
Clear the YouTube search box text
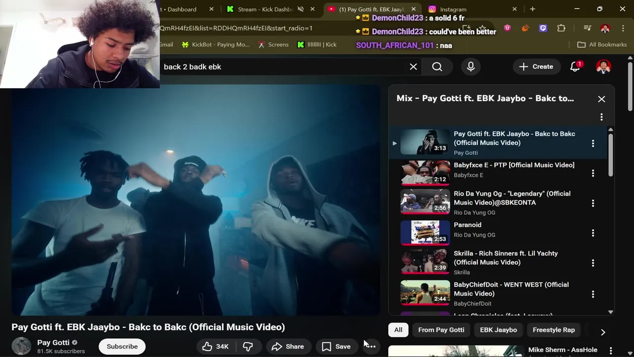pyautogui.click(x=413, y=66)
